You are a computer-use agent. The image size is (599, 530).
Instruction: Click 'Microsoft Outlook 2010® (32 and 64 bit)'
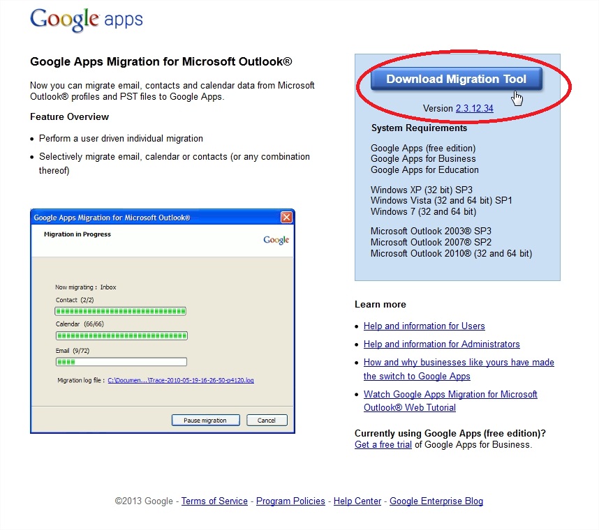tap(451, 253)
